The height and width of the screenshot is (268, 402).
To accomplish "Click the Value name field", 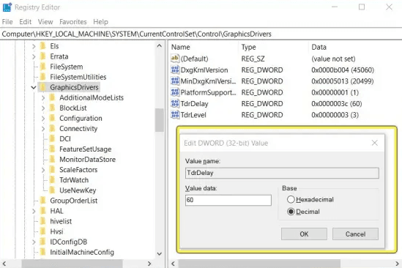I will pyautogui.click(x=282, y=173).
